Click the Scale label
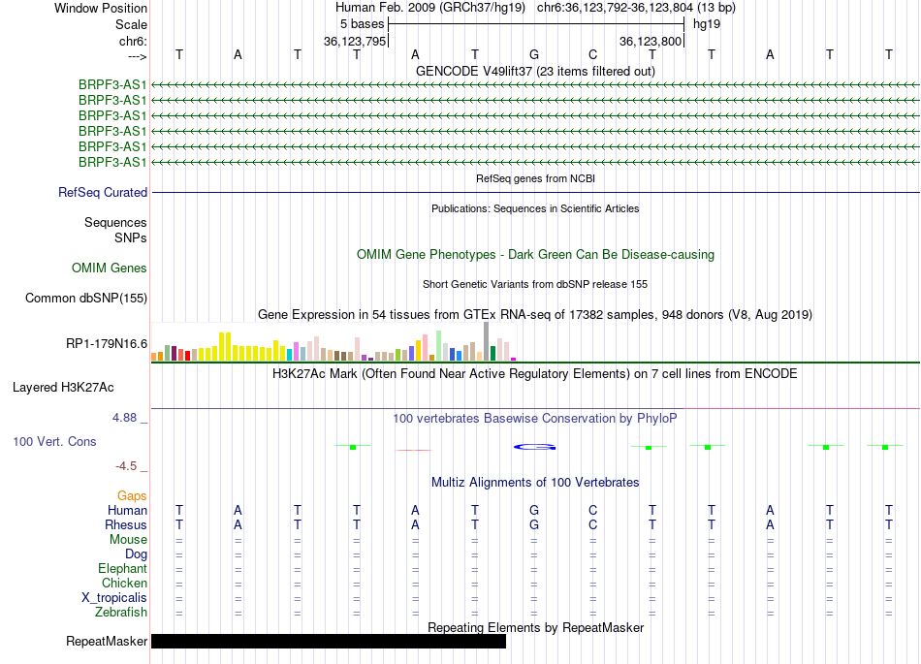The image size is (921, 664). click(x=131, y=24)
